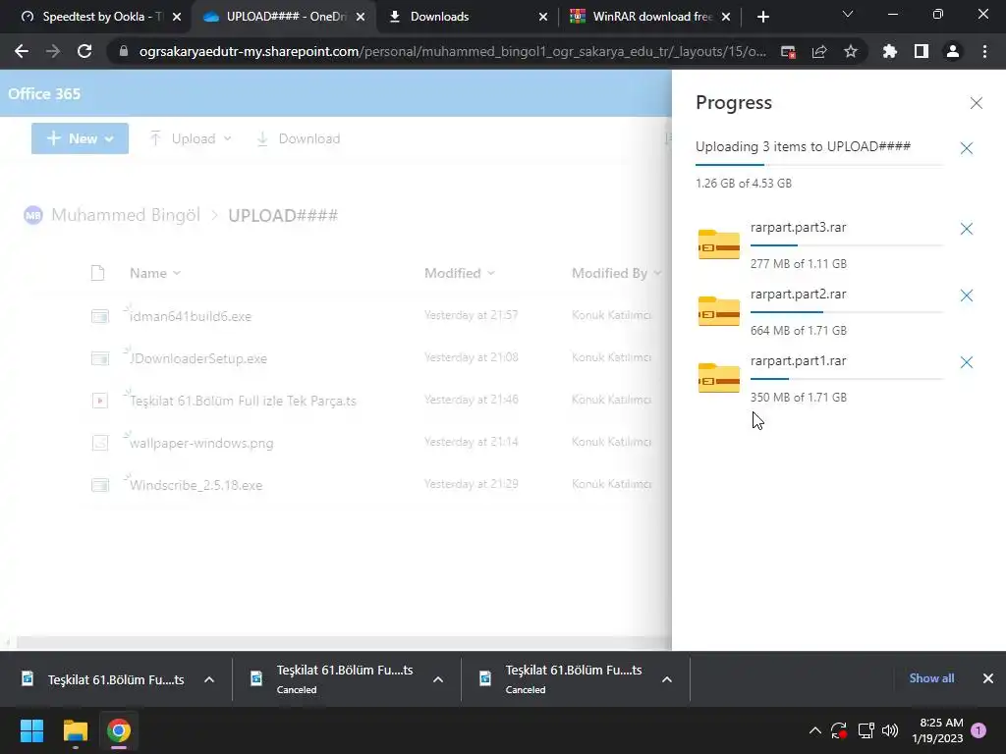Image resolution: width=1006 pixels, height=754 pixels.
Task: Open the Chrome three-dot menu
Action: [x=984, y=51]
